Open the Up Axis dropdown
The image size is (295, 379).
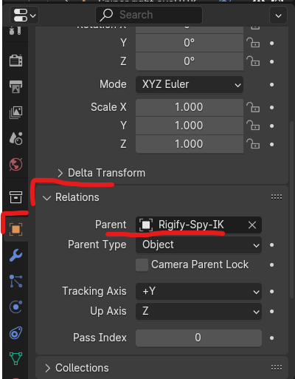[198, 311]
